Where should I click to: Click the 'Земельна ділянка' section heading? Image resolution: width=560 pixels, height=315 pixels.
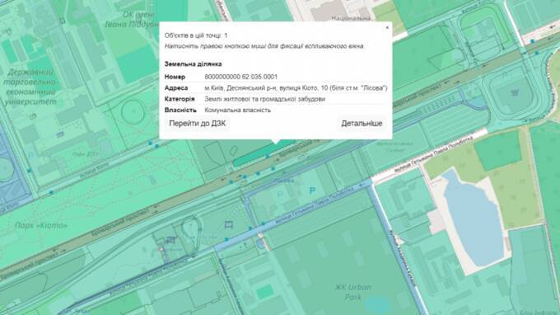[x=194, y=64]
